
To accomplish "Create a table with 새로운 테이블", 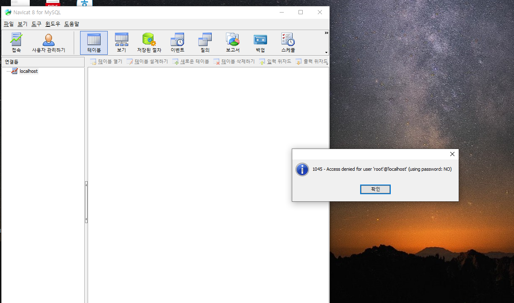I will [191, 62].
